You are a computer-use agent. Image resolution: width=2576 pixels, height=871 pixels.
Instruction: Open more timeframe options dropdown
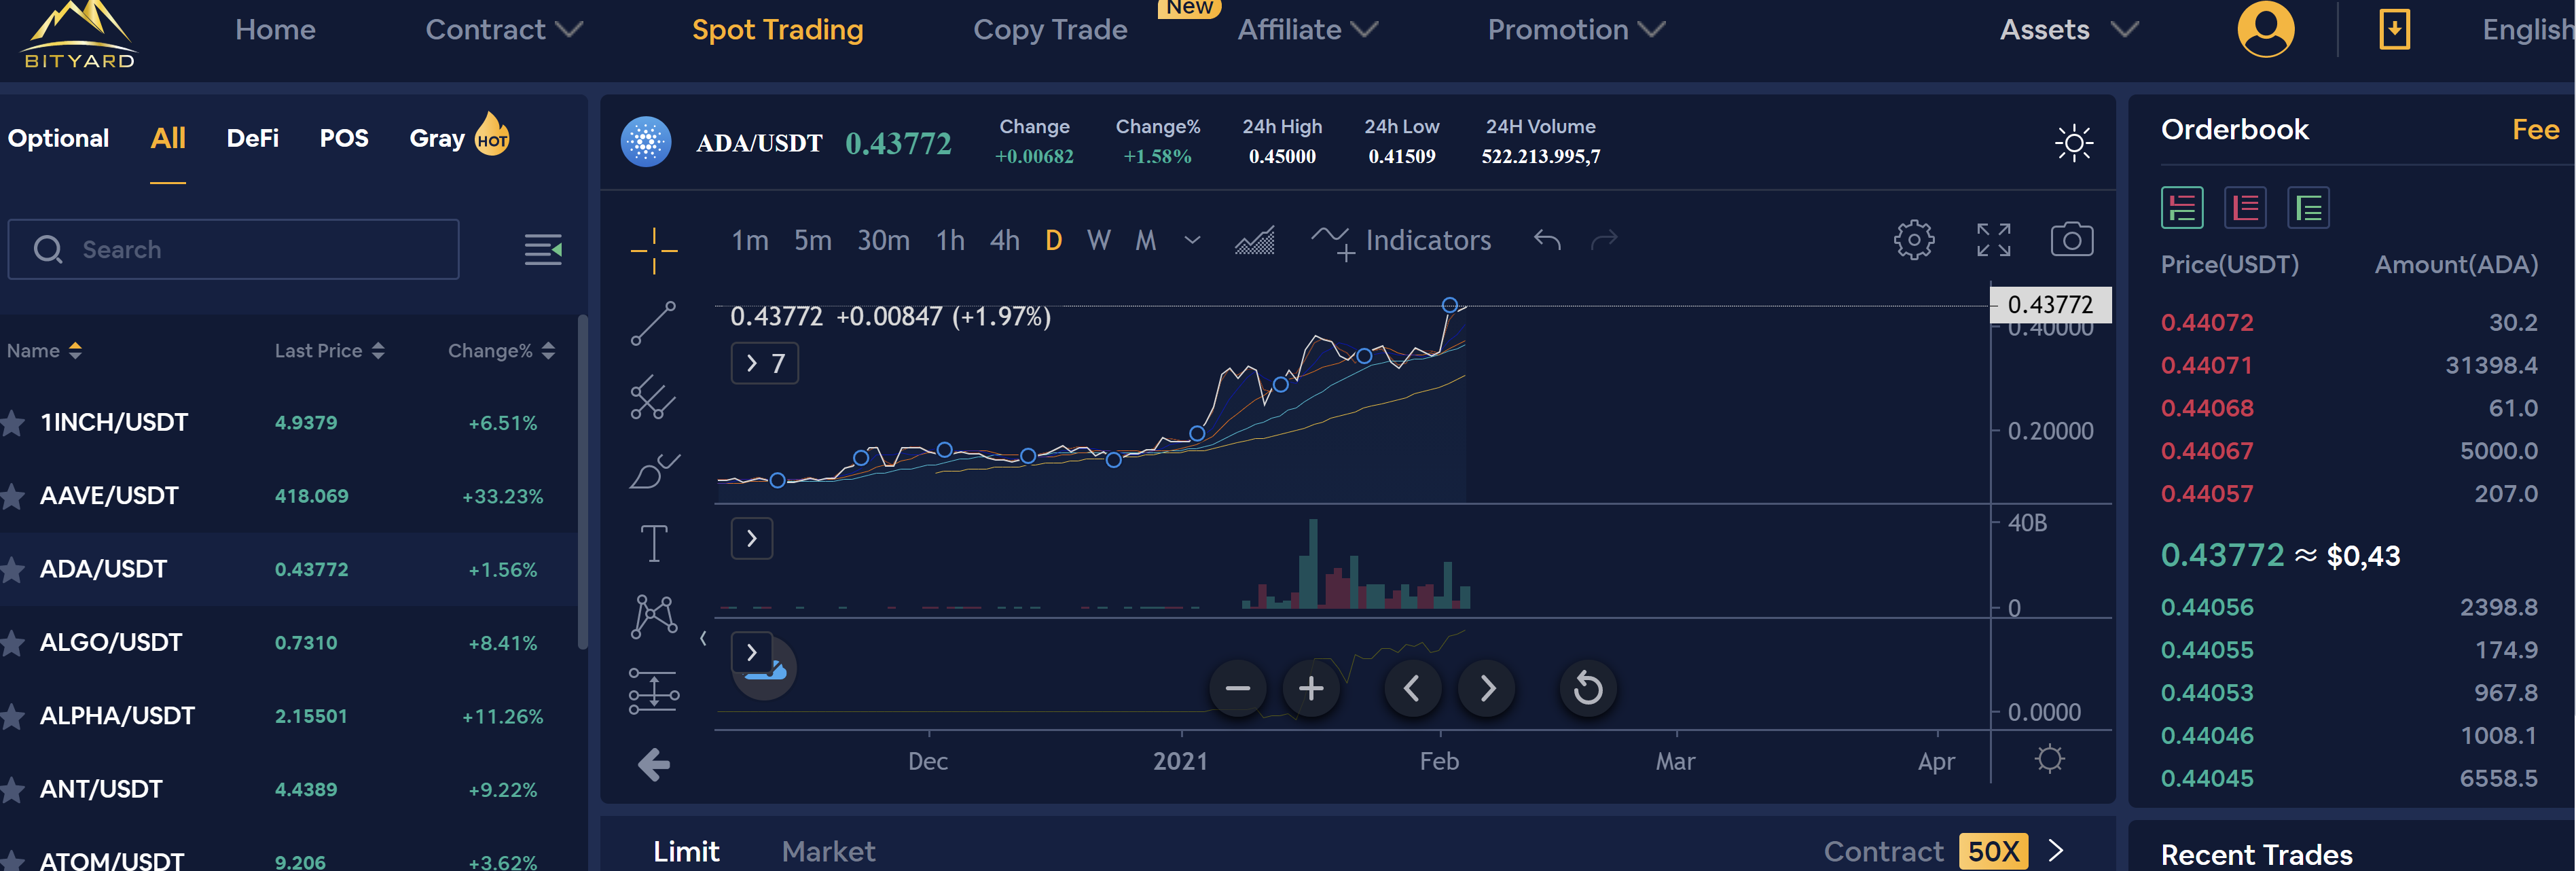[x=1192, y=240]
